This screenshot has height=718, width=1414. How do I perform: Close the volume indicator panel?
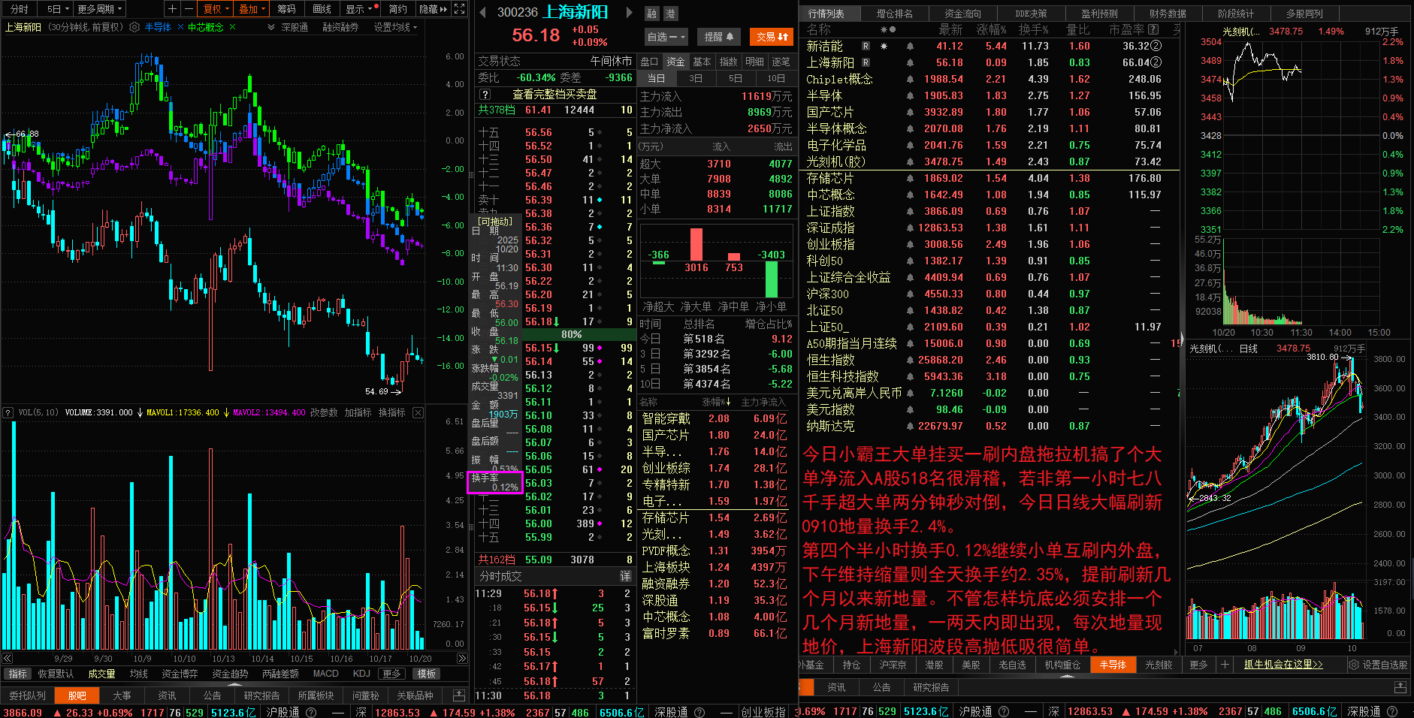pyautogui.click(x=418, y=412)
